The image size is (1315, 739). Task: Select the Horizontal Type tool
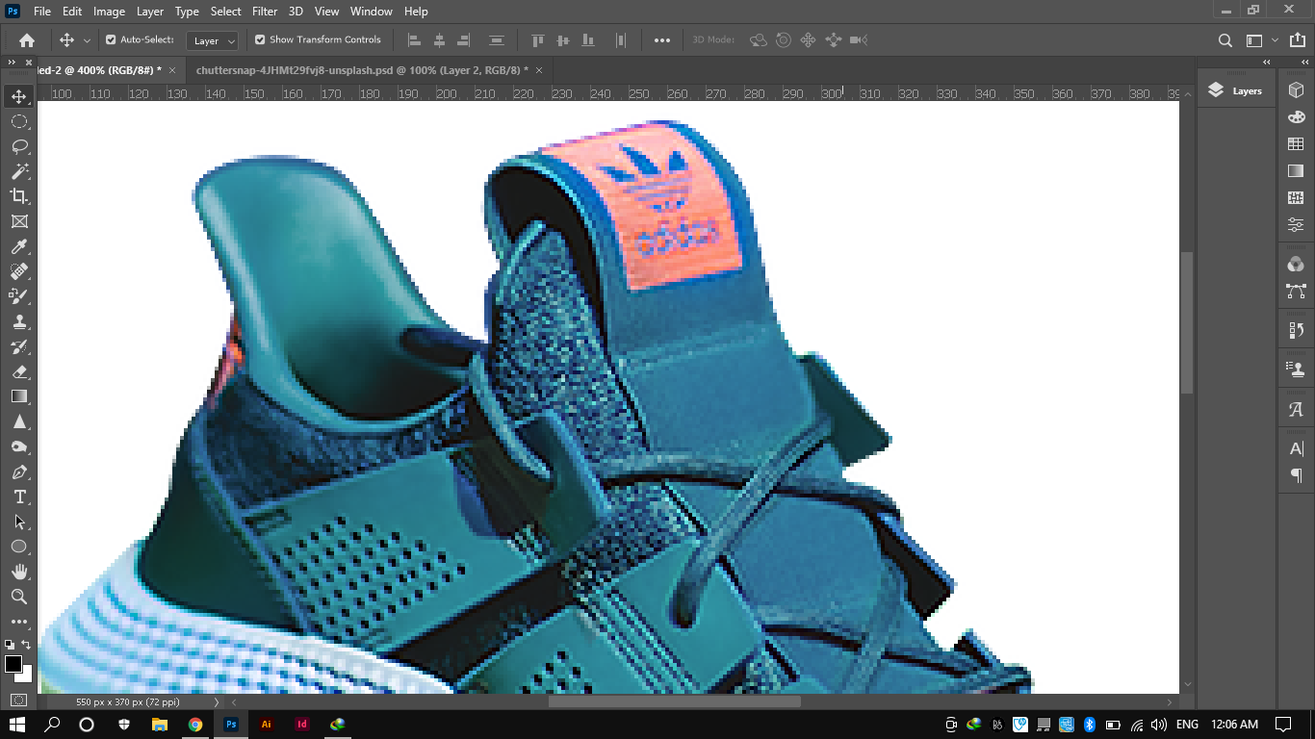pyautogui.click(x=19, y=497)
